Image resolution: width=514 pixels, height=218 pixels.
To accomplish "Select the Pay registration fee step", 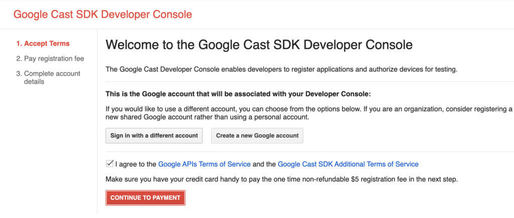I will 50,59.
